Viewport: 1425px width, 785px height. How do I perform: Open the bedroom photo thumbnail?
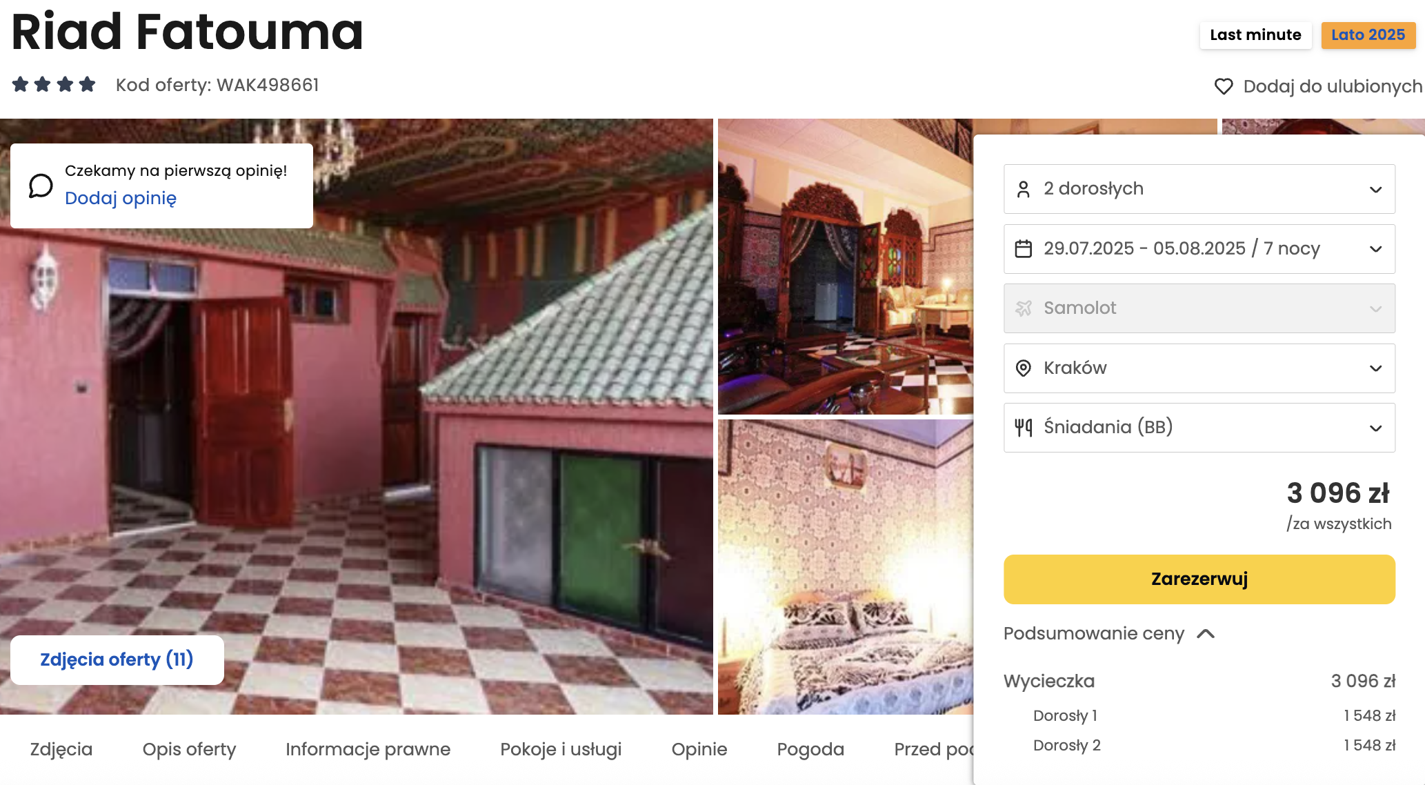pyautogui.click(x=846, y=567)
